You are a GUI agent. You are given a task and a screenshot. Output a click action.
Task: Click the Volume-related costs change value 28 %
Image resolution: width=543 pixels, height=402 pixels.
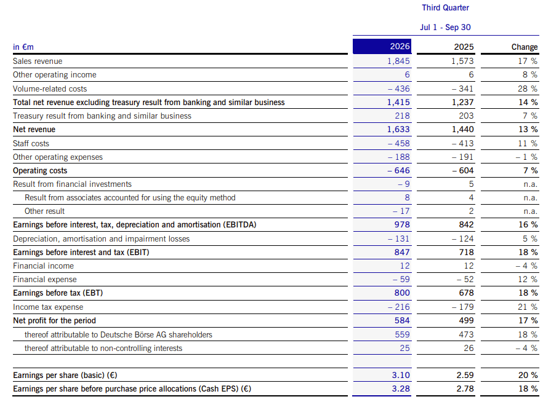click(528, 89)
